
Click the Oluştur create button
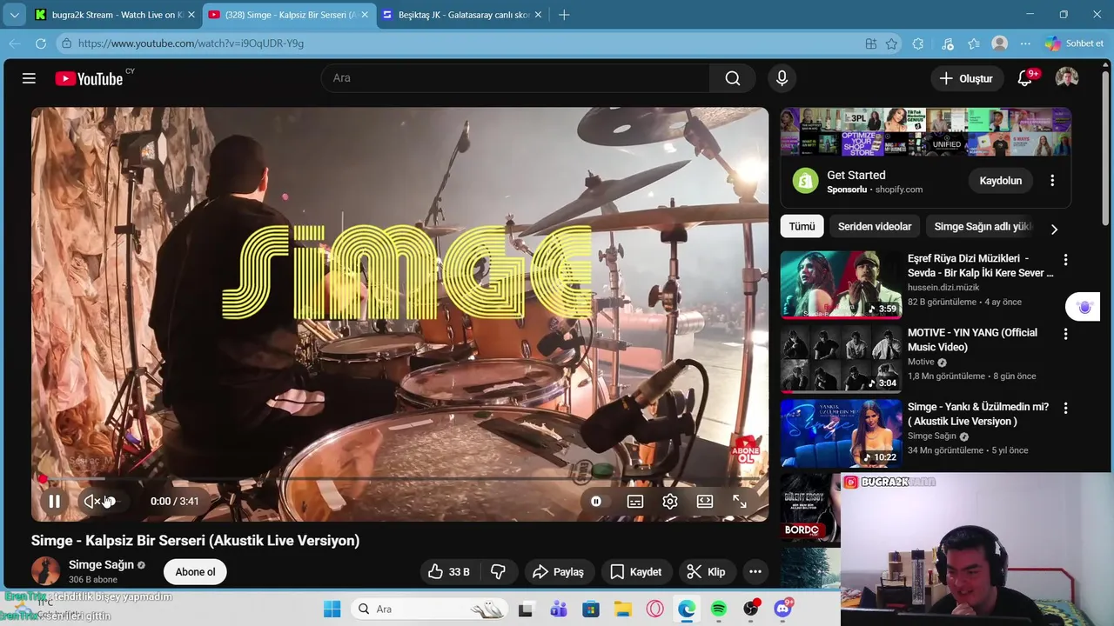(966, 78)
